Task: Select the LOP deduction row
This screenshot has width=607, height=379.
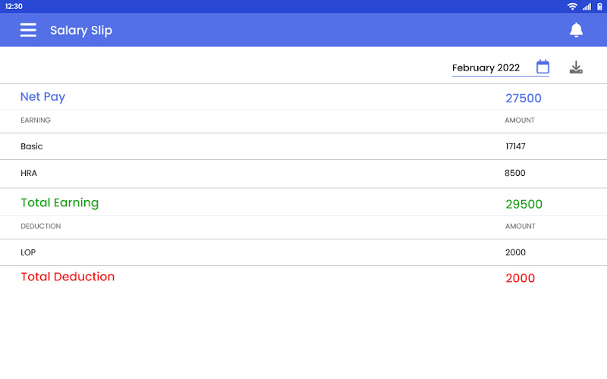Action: 28,252
